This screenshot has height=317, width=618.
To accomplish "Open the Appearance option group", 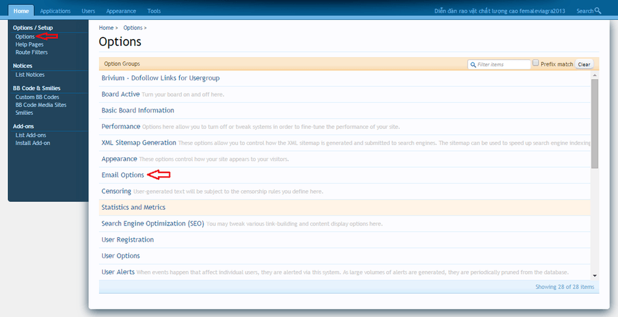I will click(x=119, y=159).
